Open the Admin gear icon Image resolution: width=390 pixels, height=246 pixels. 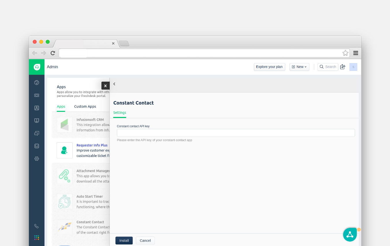pos(37,159)
